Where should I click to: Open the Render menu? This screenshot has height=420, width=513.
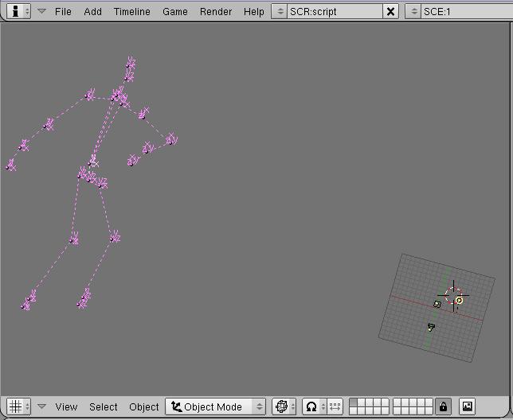[216, 12]
